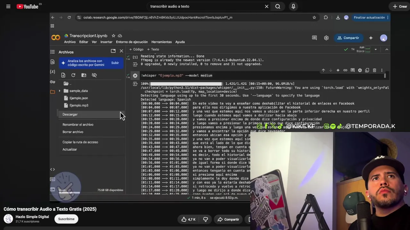Open the terminal sidebar icon
Image resolution: width=410 pixels, height=230 pixels.
(x=53, y=189)
